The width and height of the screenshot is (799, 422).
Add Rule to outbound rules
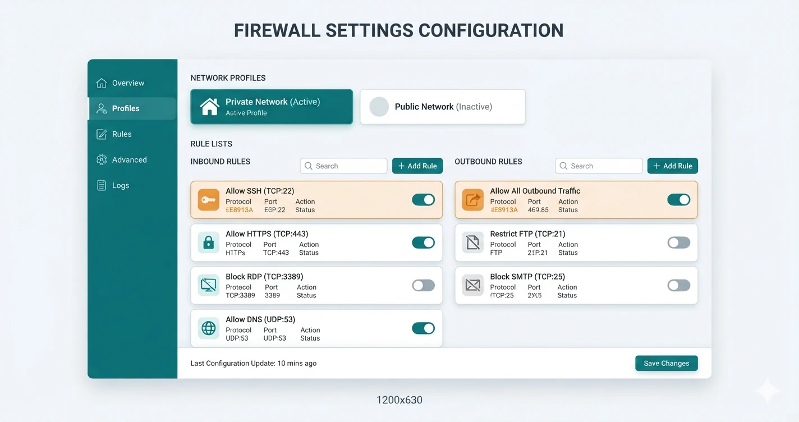pyautogui.click(x=673, y=166)
